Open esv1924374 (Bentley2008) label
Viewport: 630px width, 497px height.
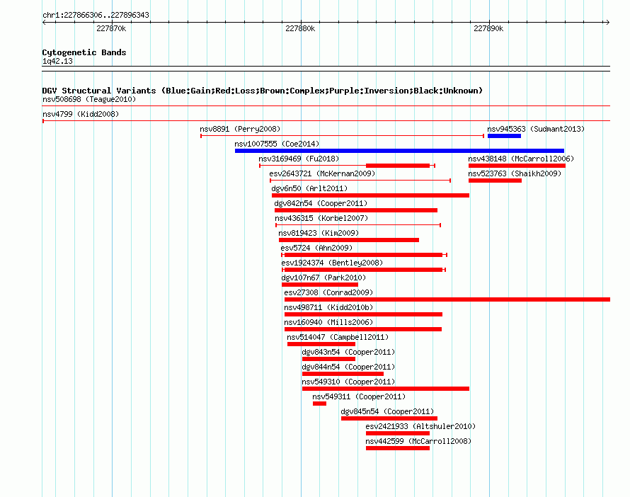(x=332, y=263)
